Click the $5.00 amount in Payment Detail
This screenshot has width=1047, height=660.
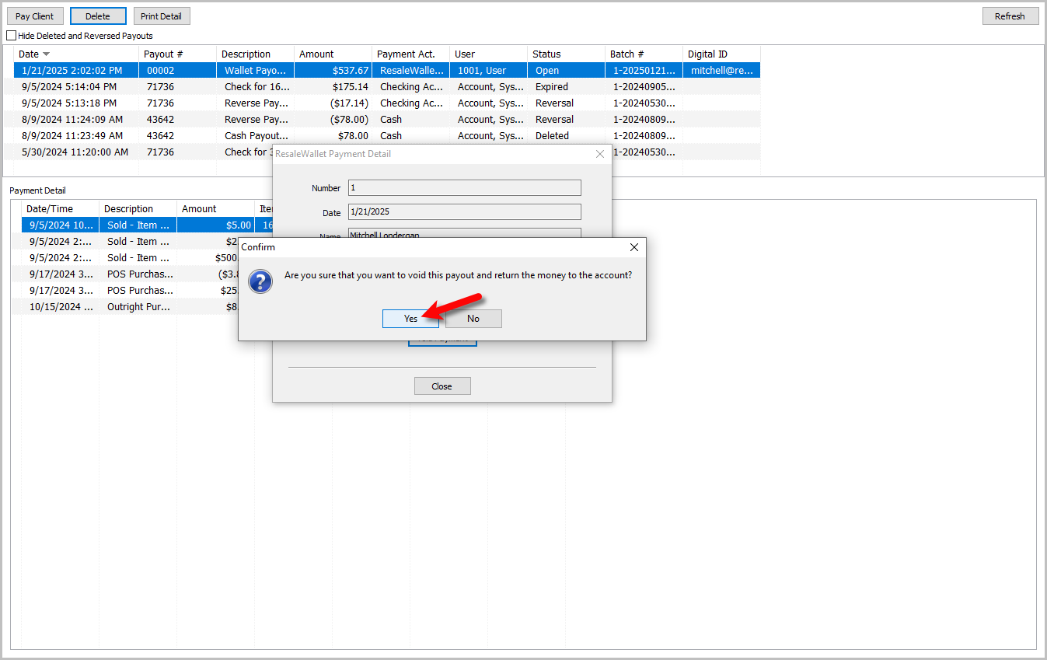point(215,225)
